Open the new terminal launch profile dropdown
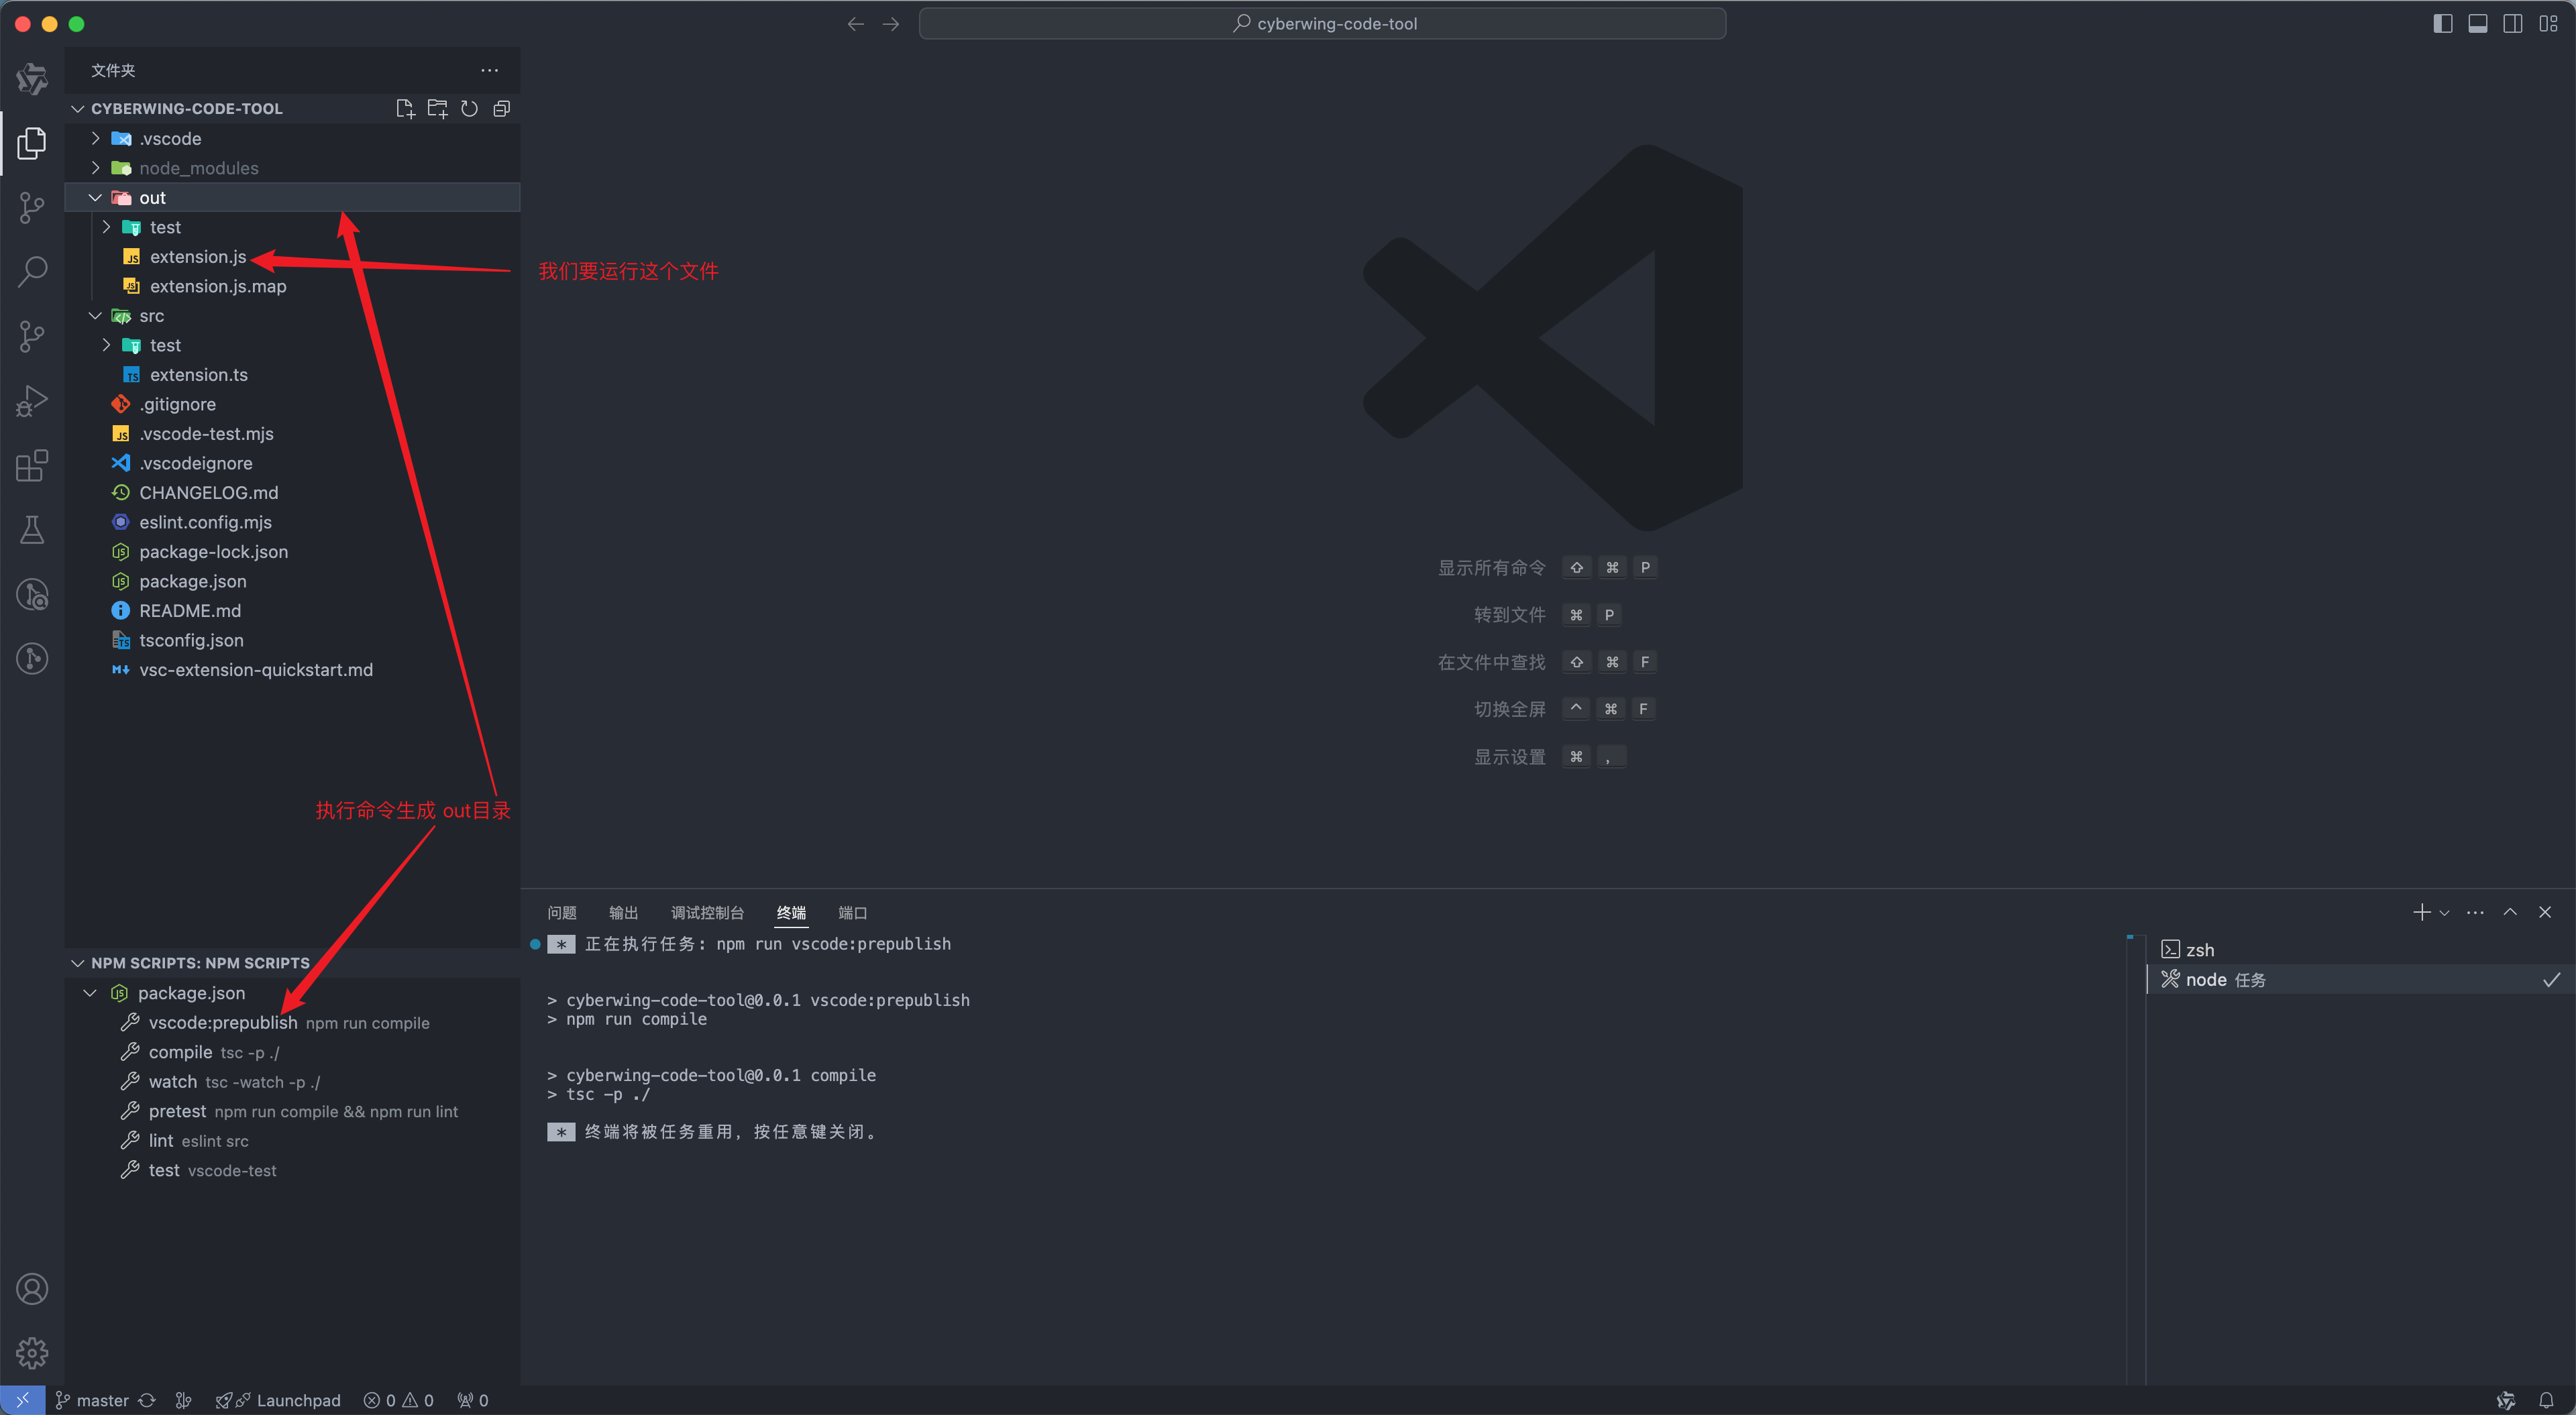The width and height of the screenshot is (2576, 1415). (x=2444, y=912)
